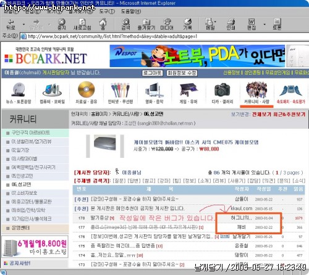Open the 성인폰팅 top link

252,73
